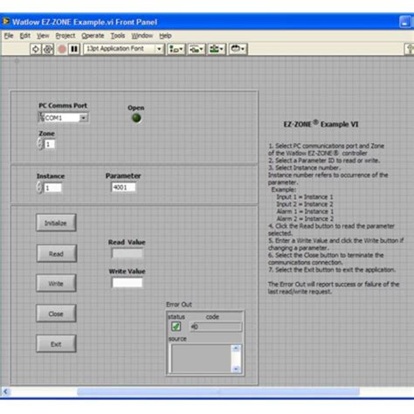
Task: Open the Tools menu
Action: point(118,36)
